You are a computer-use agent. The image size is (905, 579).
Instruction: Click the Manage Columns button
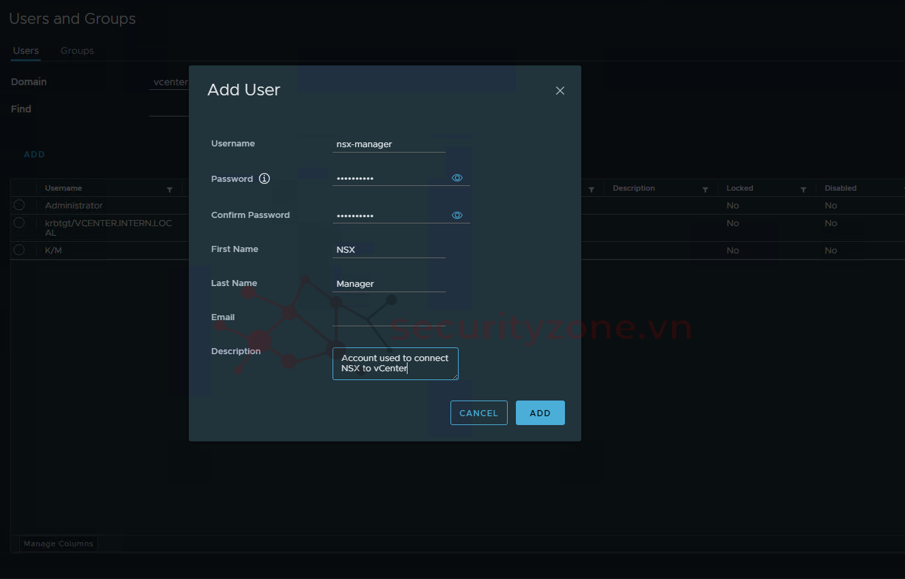[59, 544]
